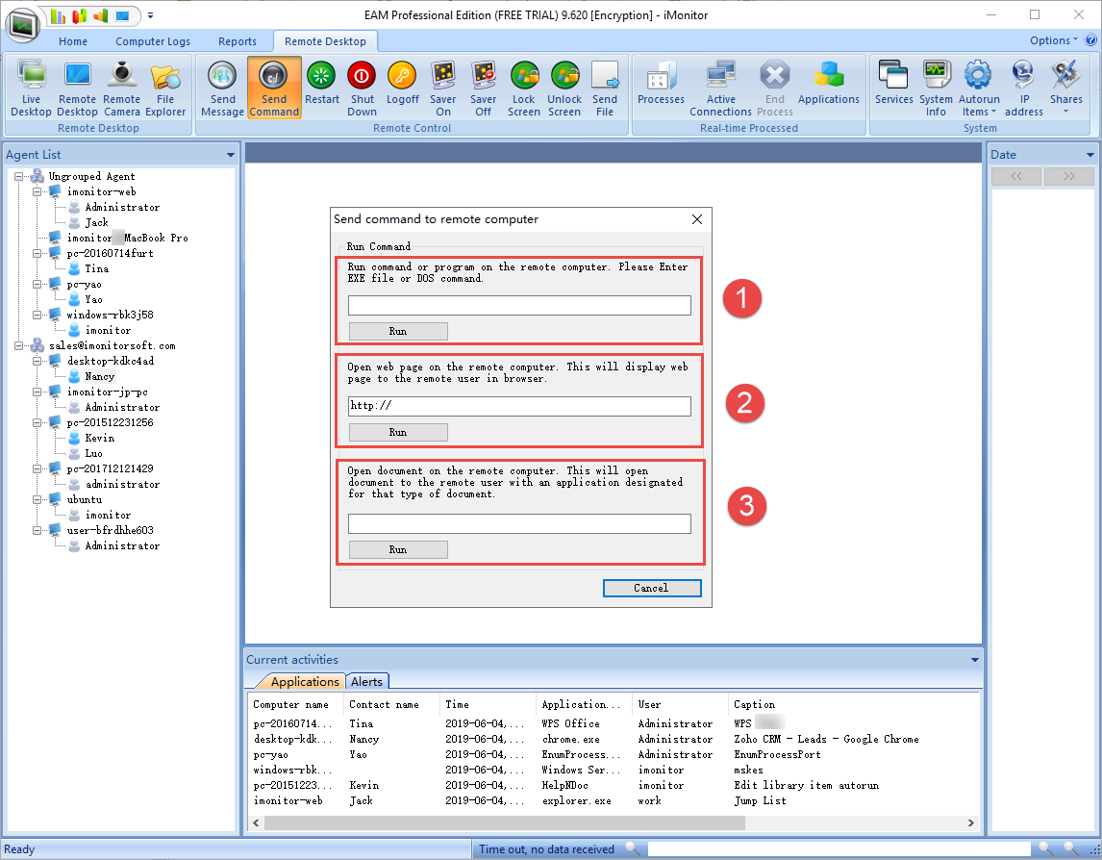Open the File Explorer tool

(x=165, y=88)
